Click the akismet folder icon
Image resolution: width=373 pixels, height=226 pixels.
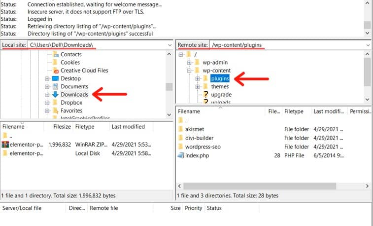coord(181,129)
